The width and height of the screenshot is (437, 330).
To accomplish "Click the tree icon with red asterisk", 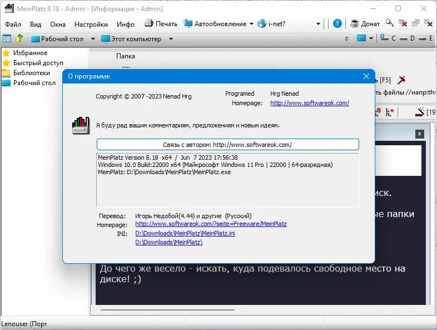I will pyautogui.click(x=389, y=112).
